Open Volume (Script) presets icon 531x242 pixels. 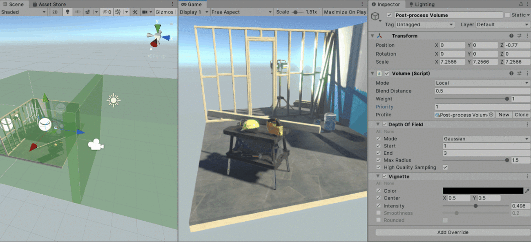pos(520,73)
